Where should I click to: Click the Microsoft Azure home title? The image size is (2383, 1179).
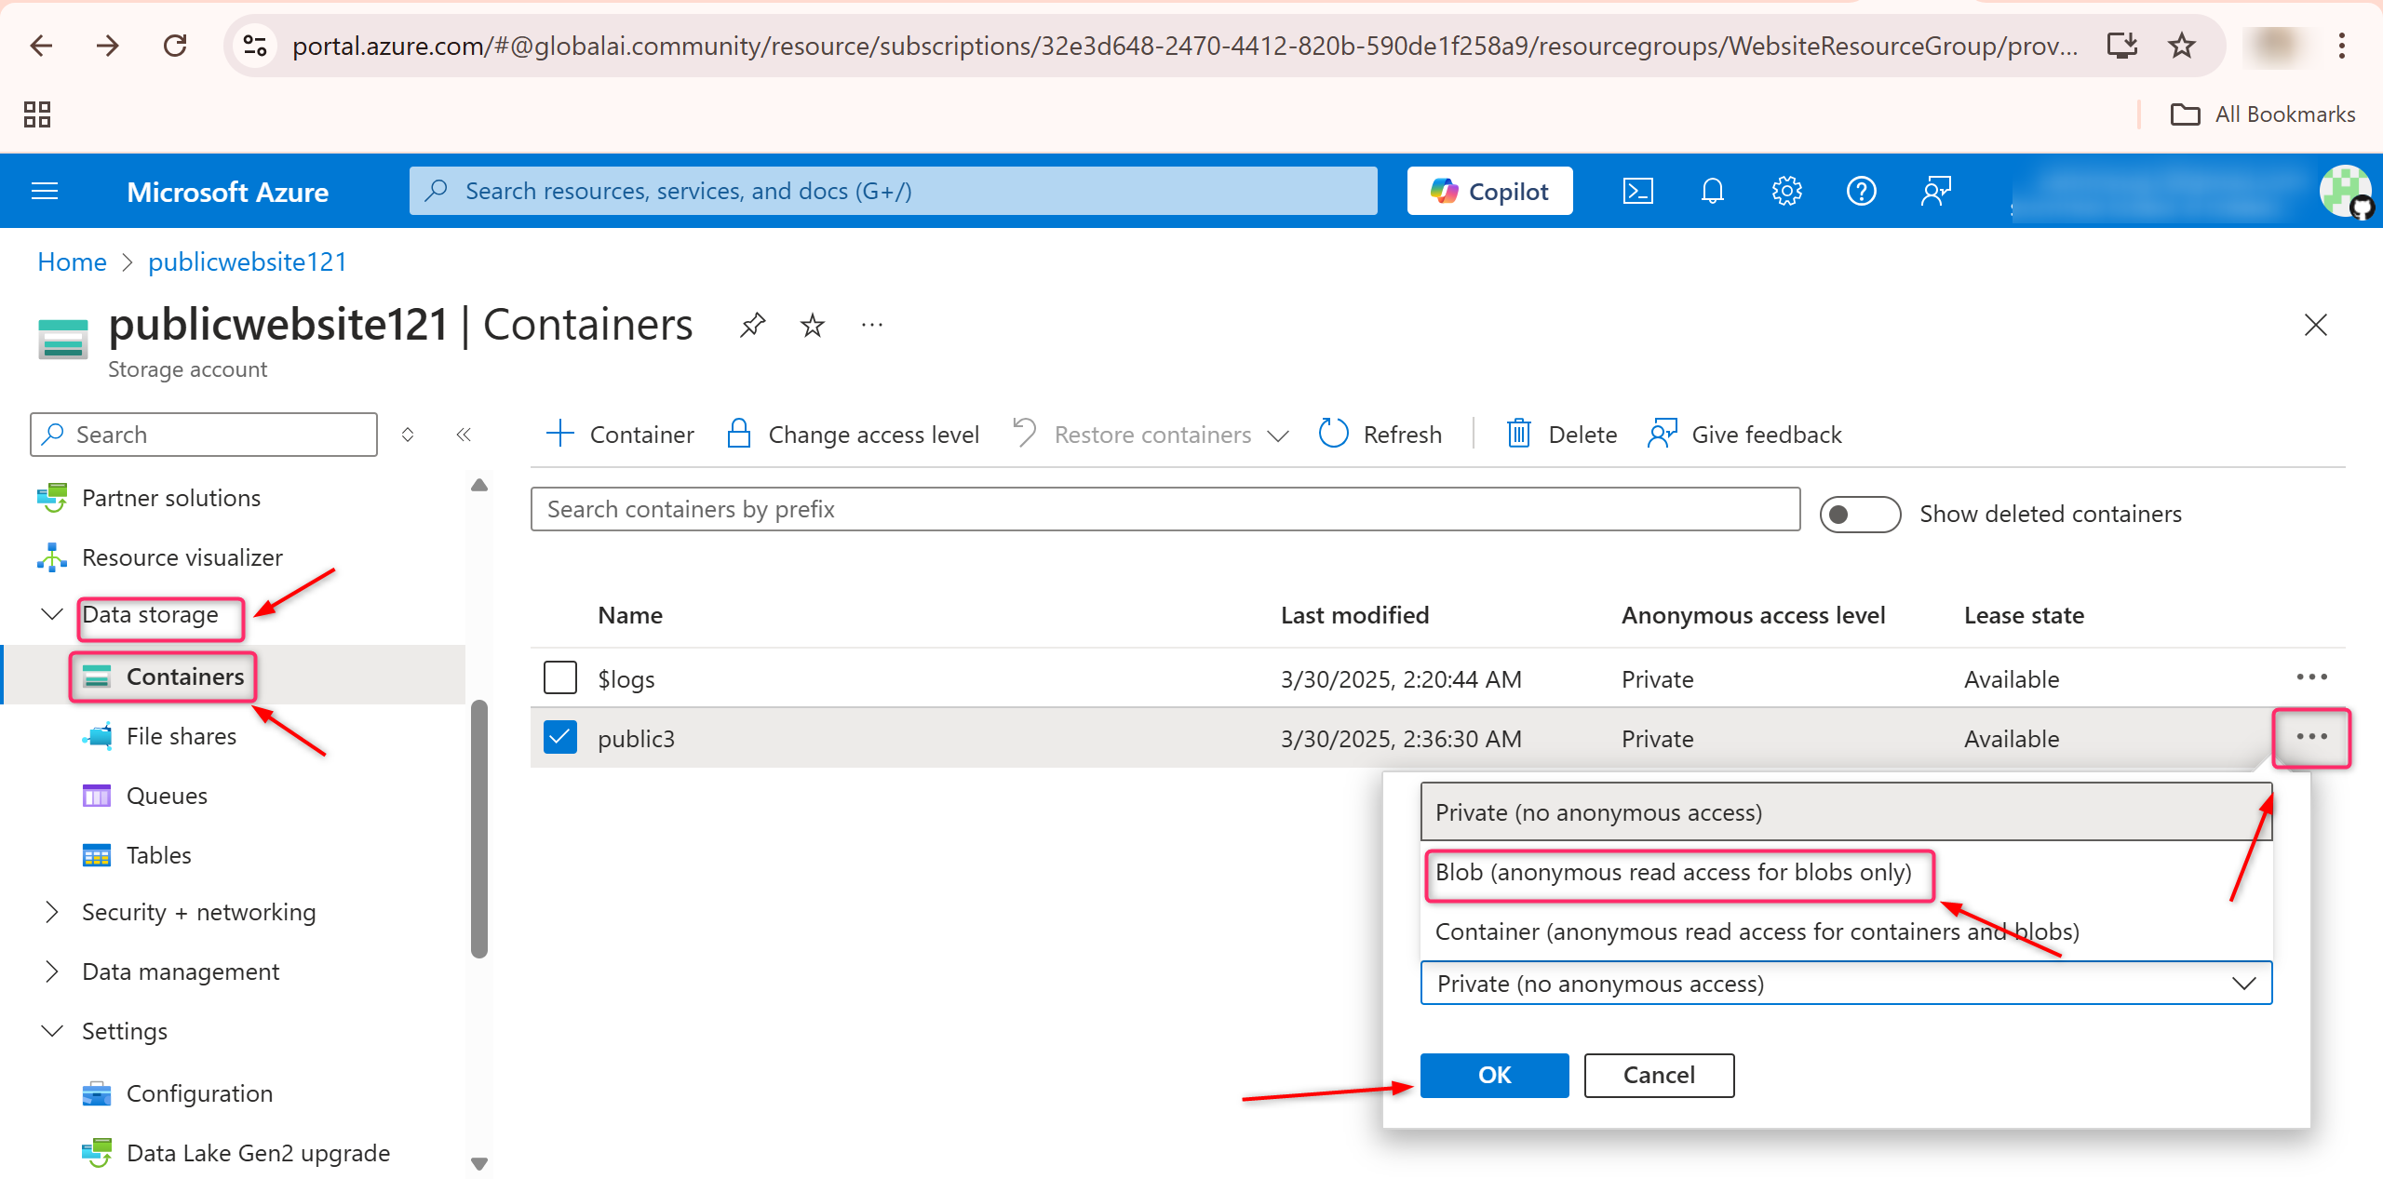tap(227, 192)
